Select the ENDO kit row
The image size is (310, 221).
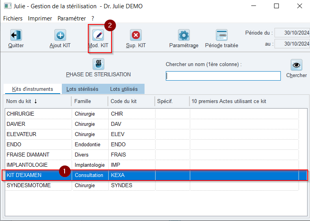(152, 144)
